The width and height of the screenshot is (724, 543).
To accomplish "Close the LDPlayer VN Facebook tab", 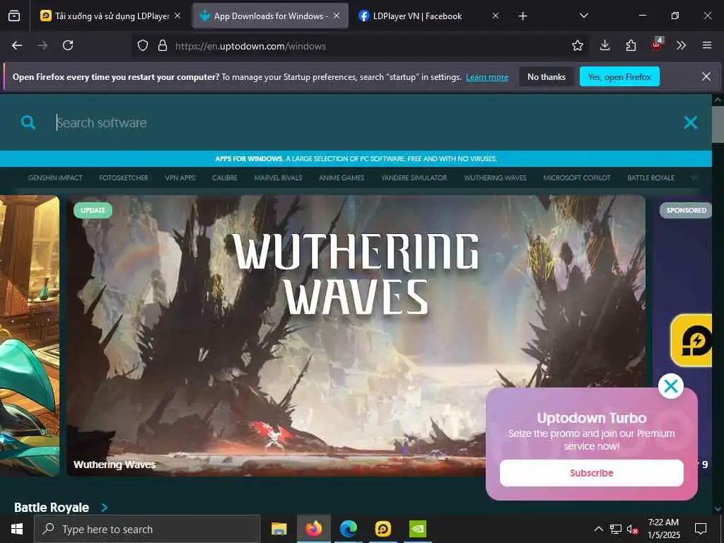I will [x=496, y=16].
